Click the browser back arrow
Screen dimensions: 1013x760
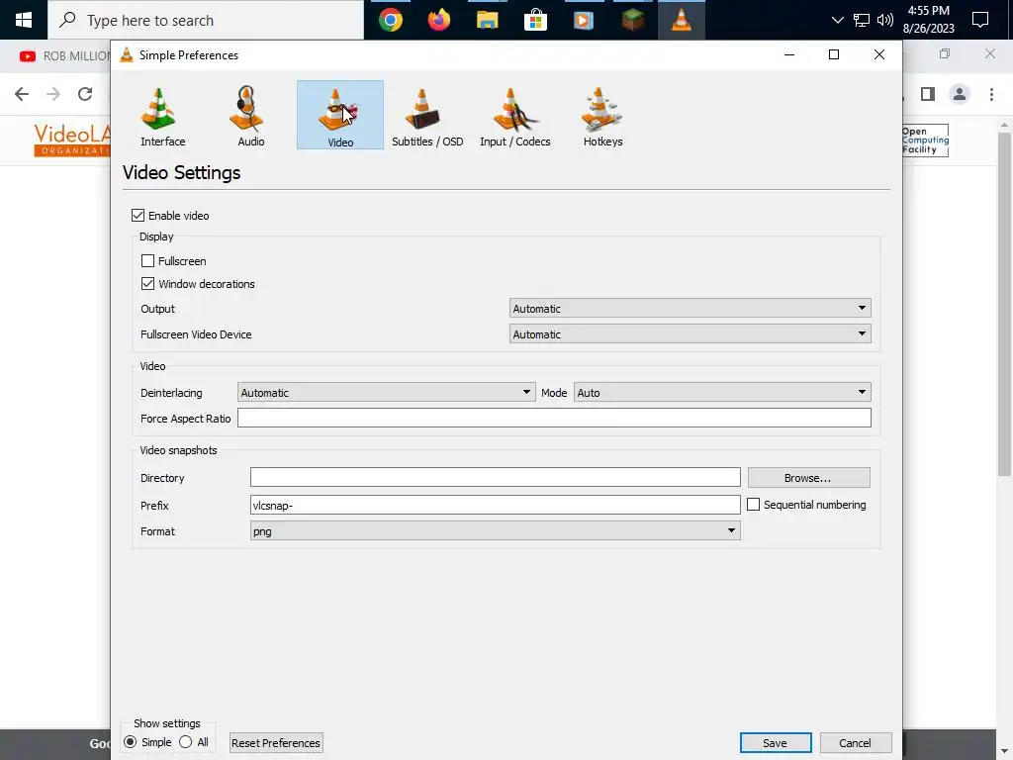(22, 94)
